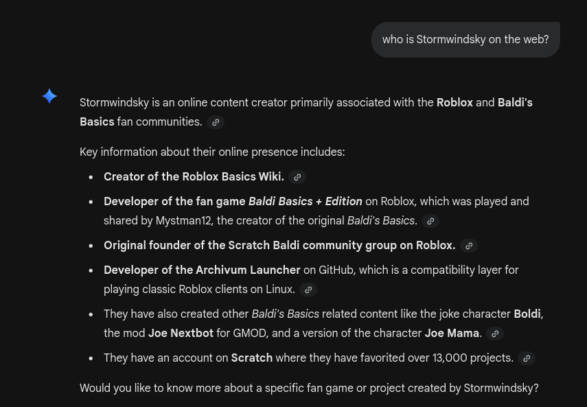Click "Original founder of the Scratch Baldi" text
Image resolution: width=587 pixels, height=407 pixels.
pos(279,246)
